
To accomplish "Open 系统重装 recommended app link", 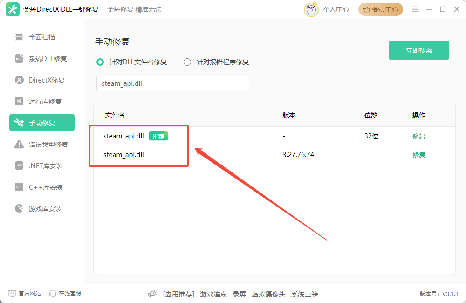I will click(x=305, y=294).
